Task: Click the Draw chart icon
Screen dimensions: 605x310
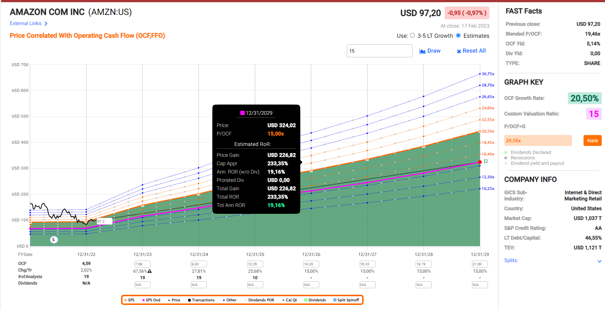Action: coord(422,51)
